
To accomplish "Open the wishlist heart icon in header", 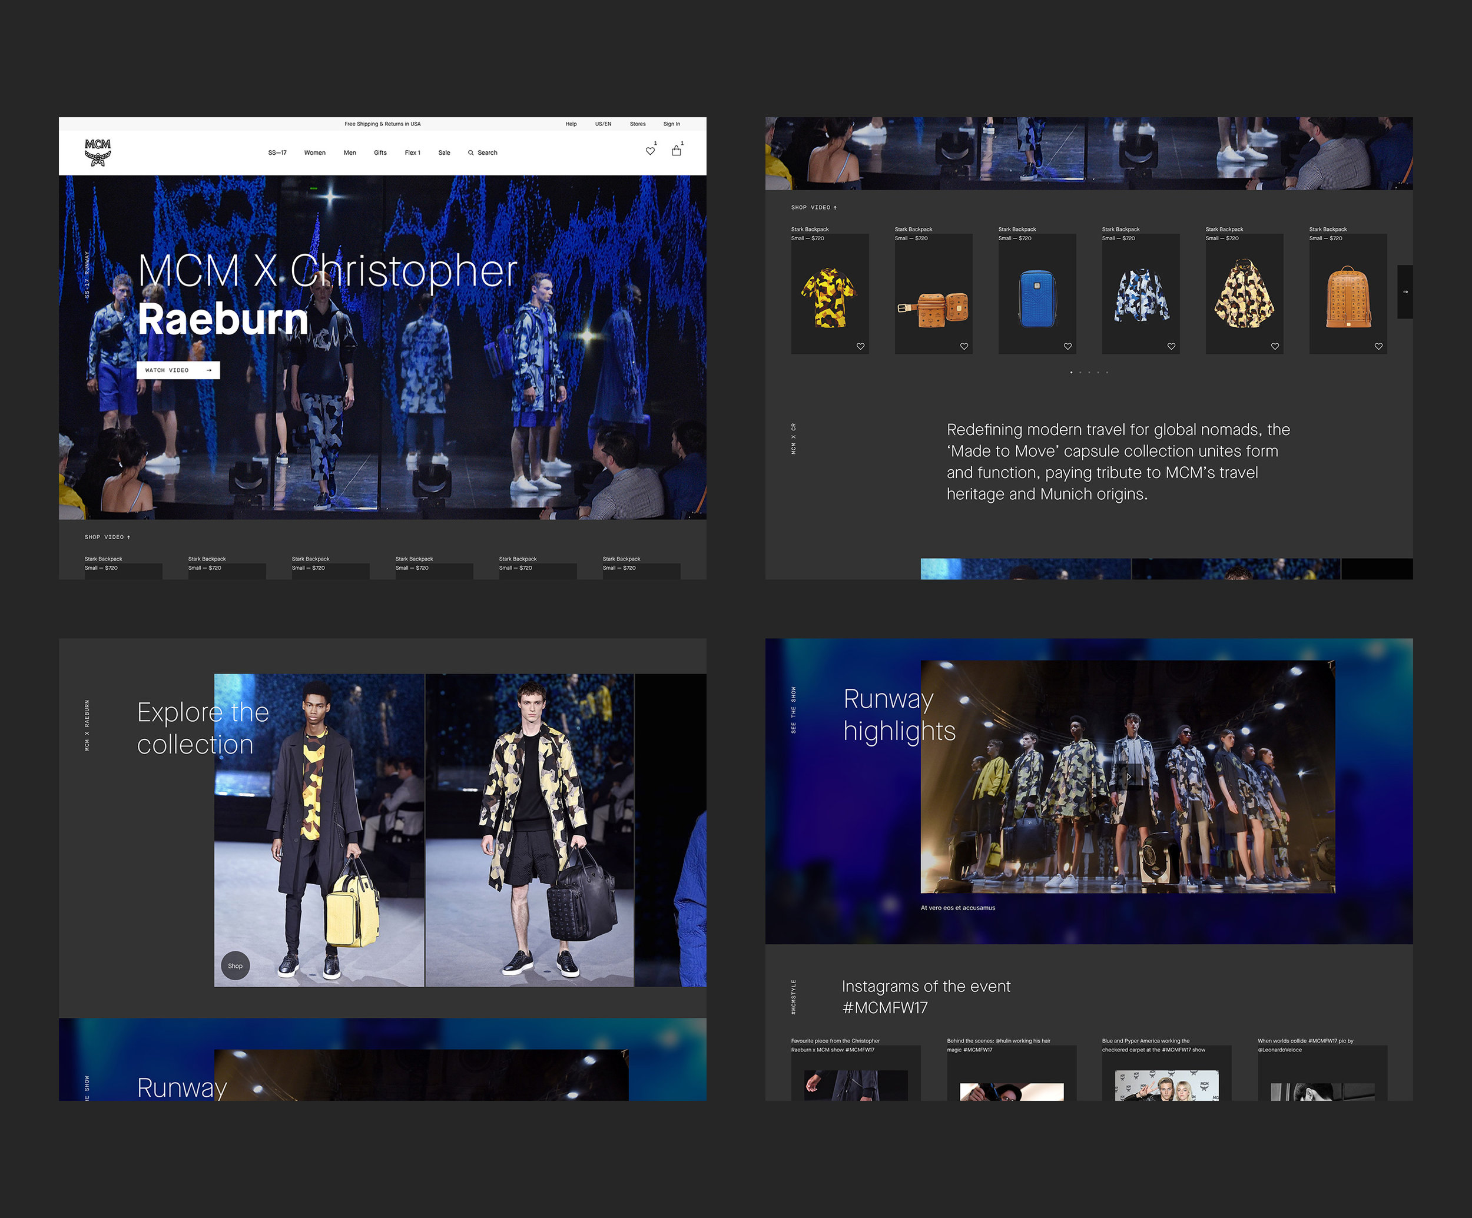I will click(651, 151).
